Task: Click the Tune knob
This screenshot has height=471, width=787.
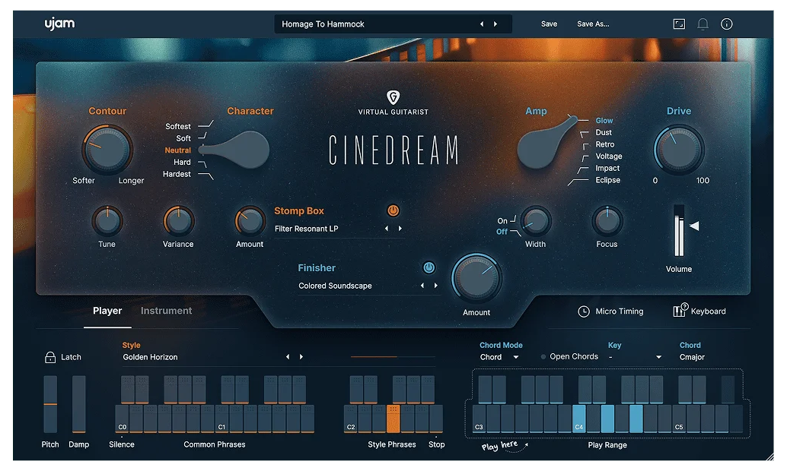Action: (107, 221)
